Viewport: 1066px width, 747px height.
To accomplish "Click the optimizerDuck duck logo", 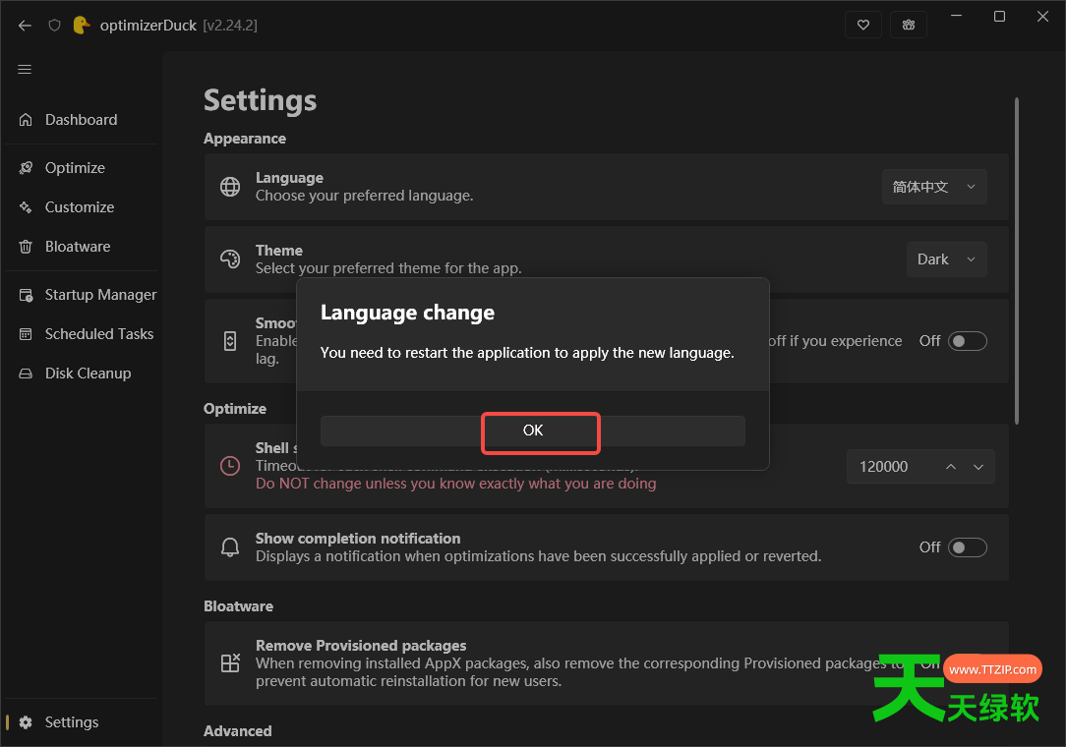I will 82,26.
